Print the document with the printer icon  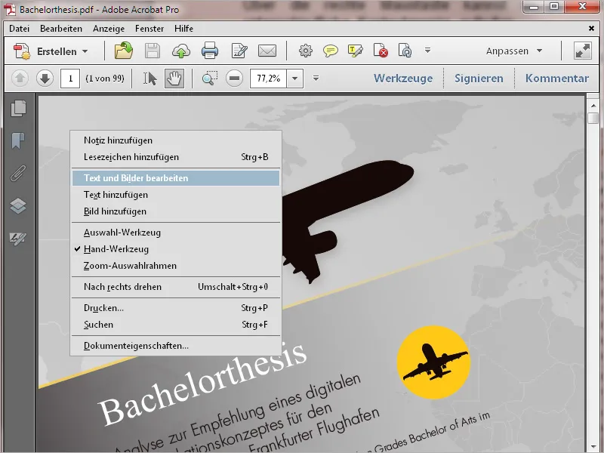tap(210, 51)
